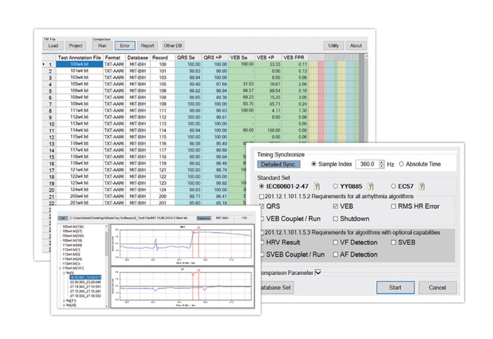Open the Utility button in toolbar
The height and width of the screenshot is (339, 493).
pyautogui.click(x=333, y=45)
